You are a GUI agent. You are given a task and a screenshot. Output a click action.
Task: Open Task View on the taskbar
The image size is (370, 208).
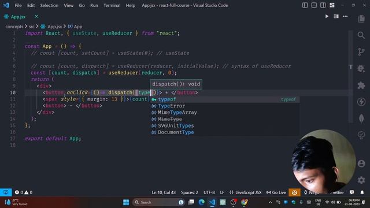(191, 202)
